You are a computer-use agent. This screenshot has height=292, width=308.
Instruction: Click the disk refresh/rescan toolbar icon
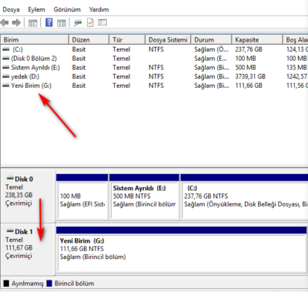[78, 23]
